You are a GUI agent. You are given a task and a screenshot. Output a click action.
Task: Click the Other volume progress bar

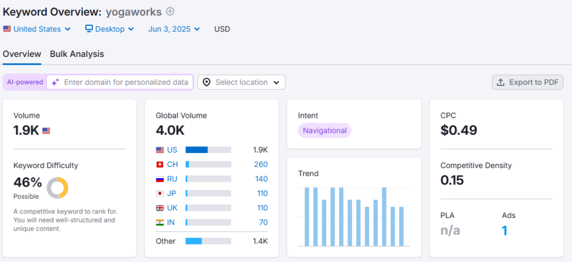click(x=208, y=241)
